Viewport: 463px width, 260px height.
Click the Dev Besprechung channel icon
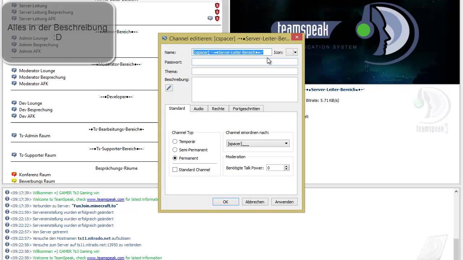tap(14, 109)
